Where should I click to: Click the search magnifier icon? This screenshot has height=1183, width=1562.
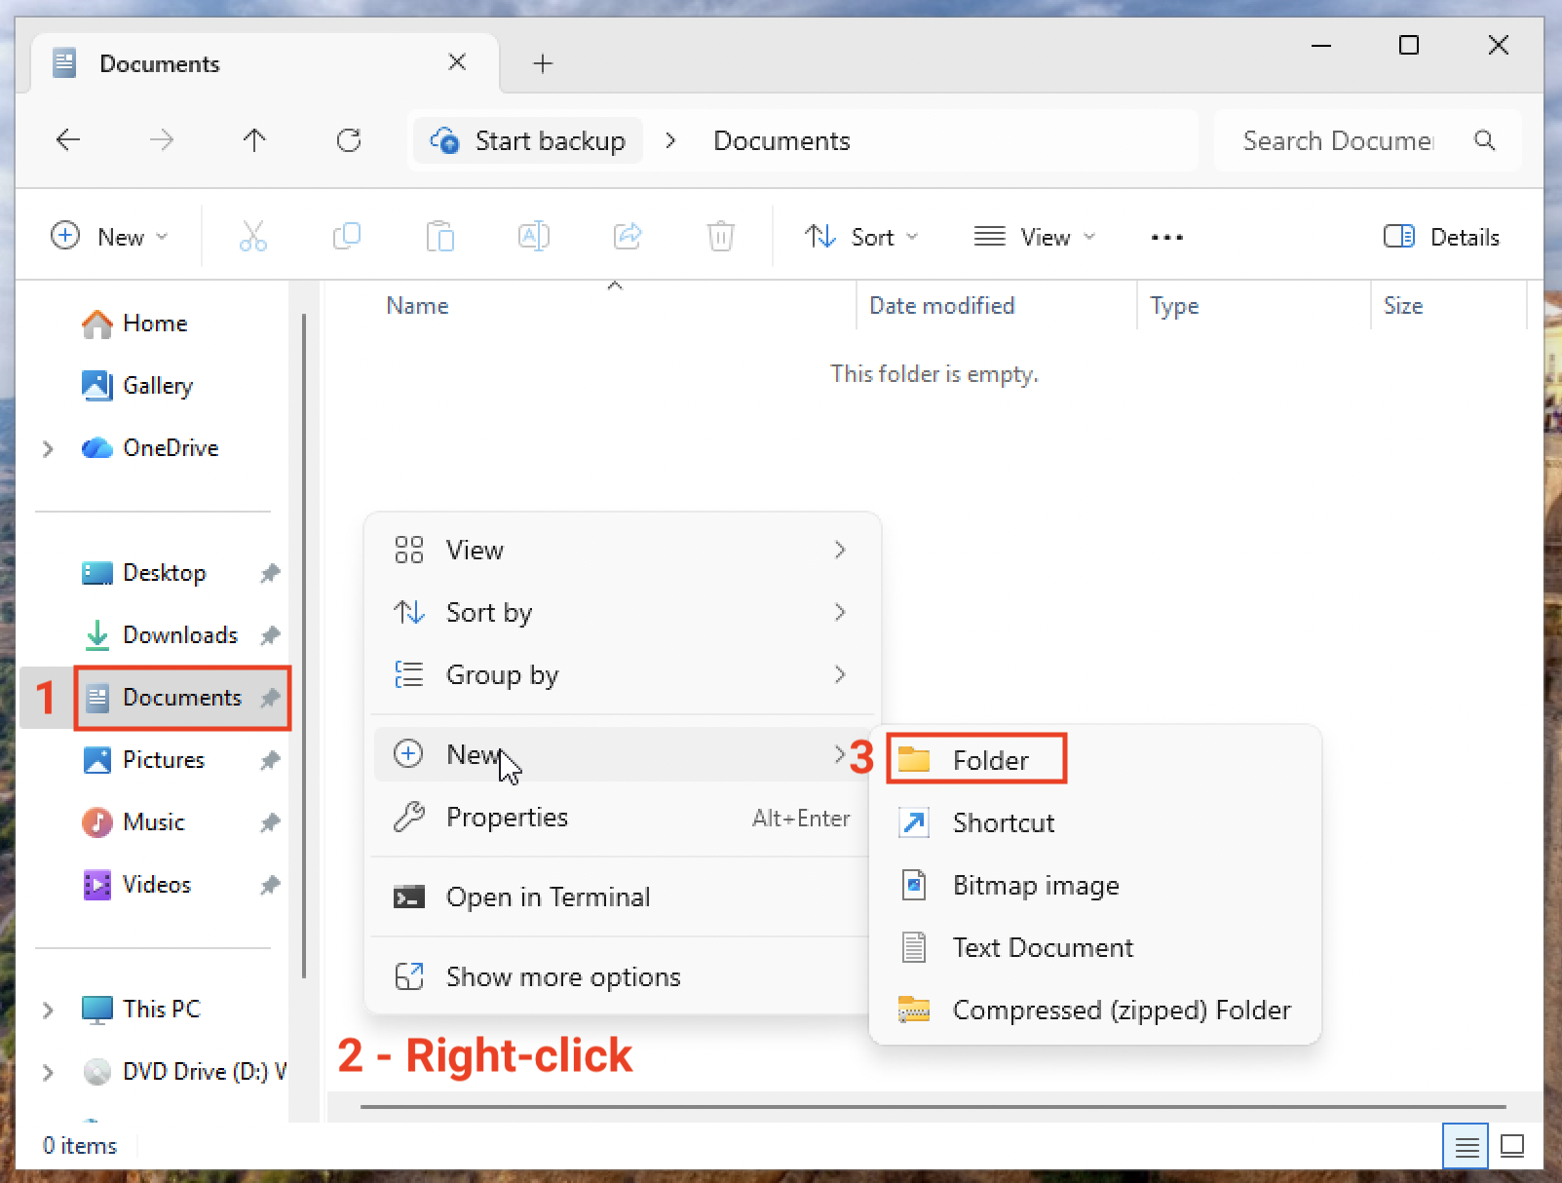1484,140
